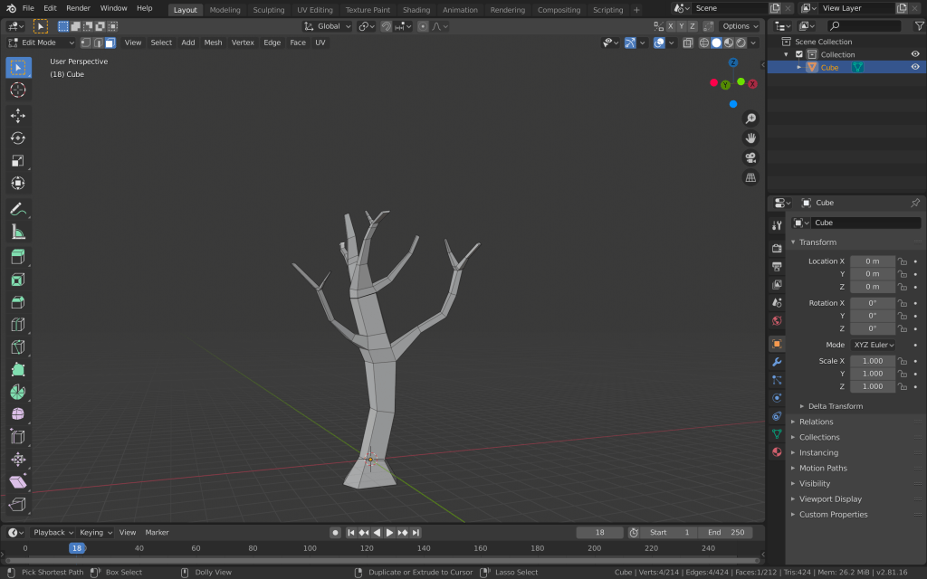This screenshot has height=579, width=927.
Task: Uncheck the Collection checkbox in the outliner
Action: (798, 54)
